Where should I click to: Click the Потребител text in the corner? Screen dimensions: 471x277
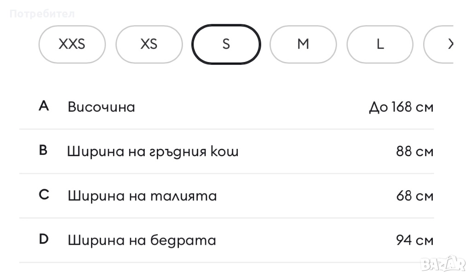[x=42, y=14]
